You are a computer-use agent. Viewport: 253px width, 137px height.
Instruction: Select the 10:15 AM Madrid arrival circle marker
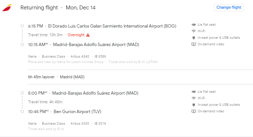[22, 45]
